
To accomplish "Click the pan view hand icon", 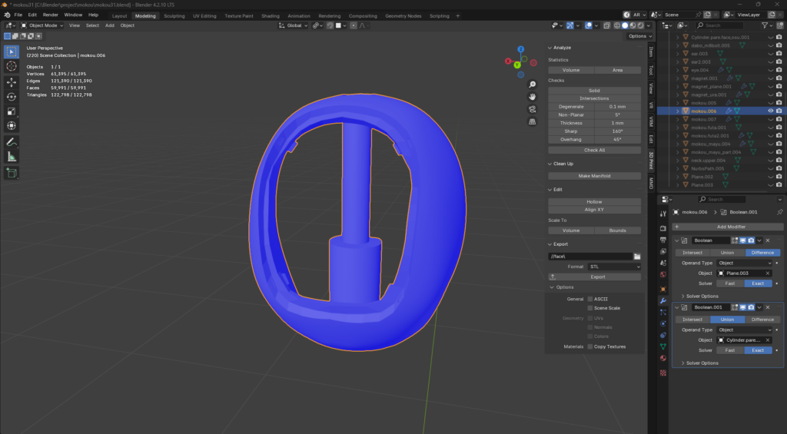I will [532, 97].
